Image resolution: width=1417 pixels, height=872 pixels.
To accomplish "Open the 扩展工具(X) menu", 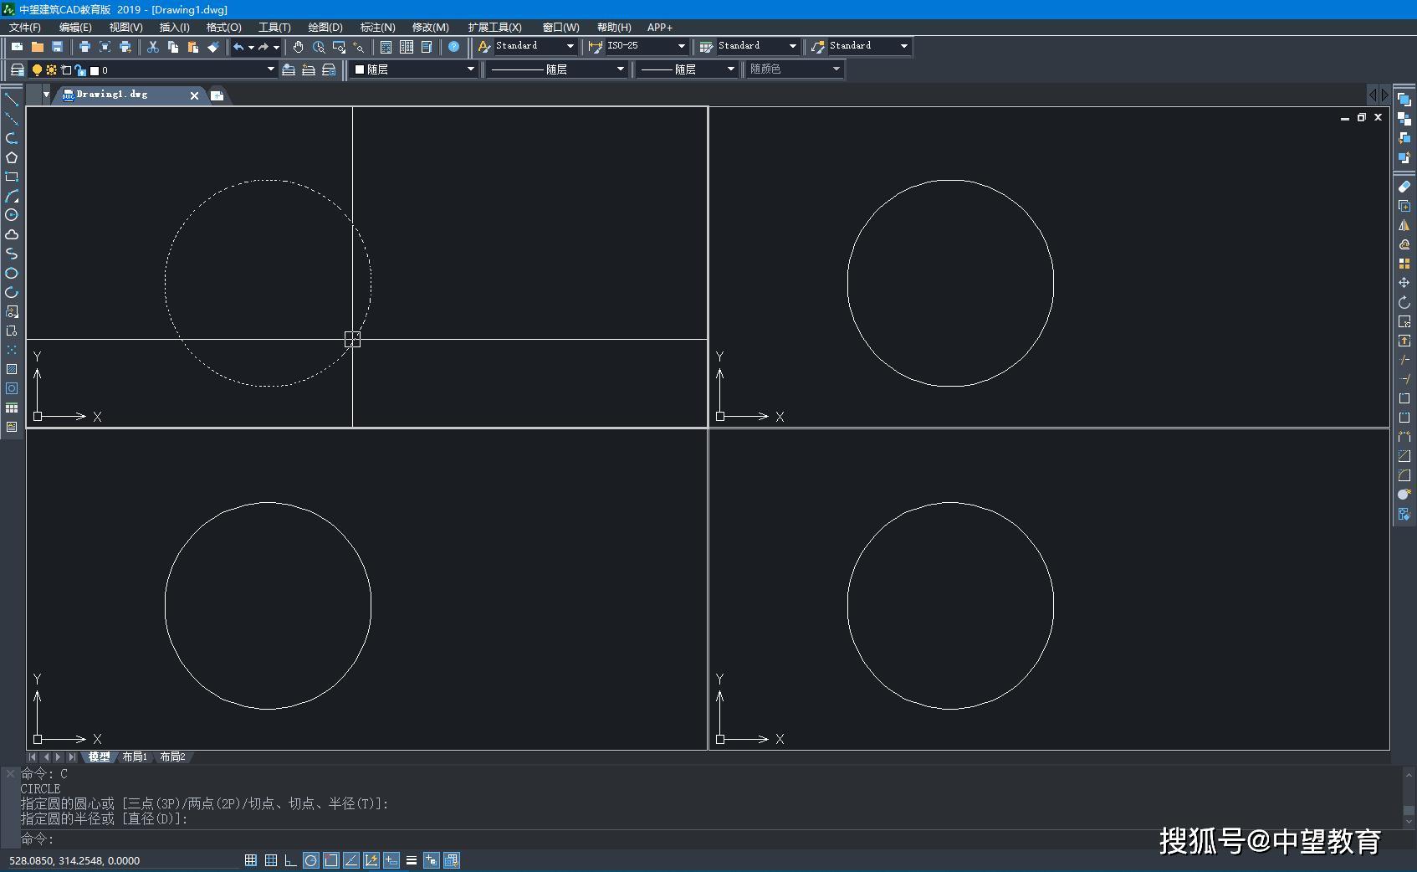I will (494, 28).
